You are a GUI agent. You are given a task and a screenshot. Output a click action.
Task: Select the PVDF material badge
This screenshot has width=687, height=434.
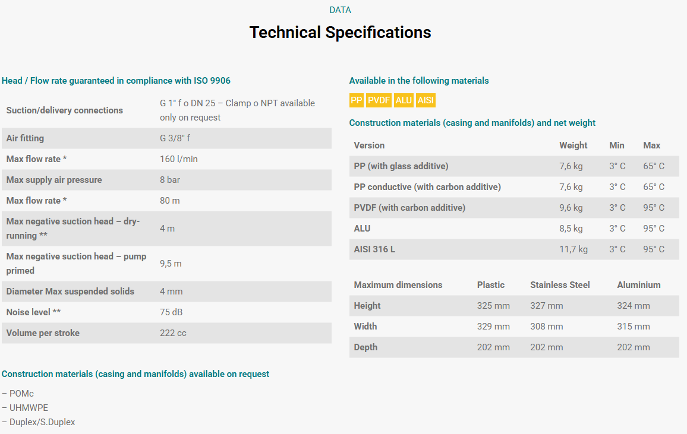[379, 100]
